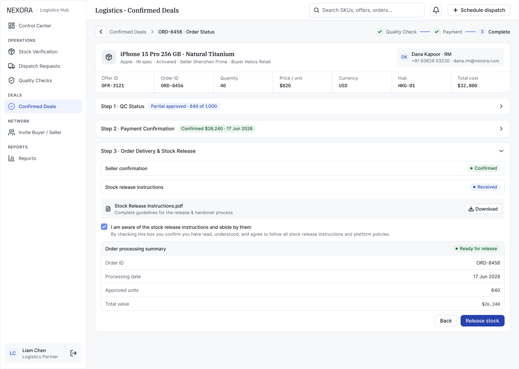
Task: Click the Control Center grid icon
Action: [x=12, y=26]
